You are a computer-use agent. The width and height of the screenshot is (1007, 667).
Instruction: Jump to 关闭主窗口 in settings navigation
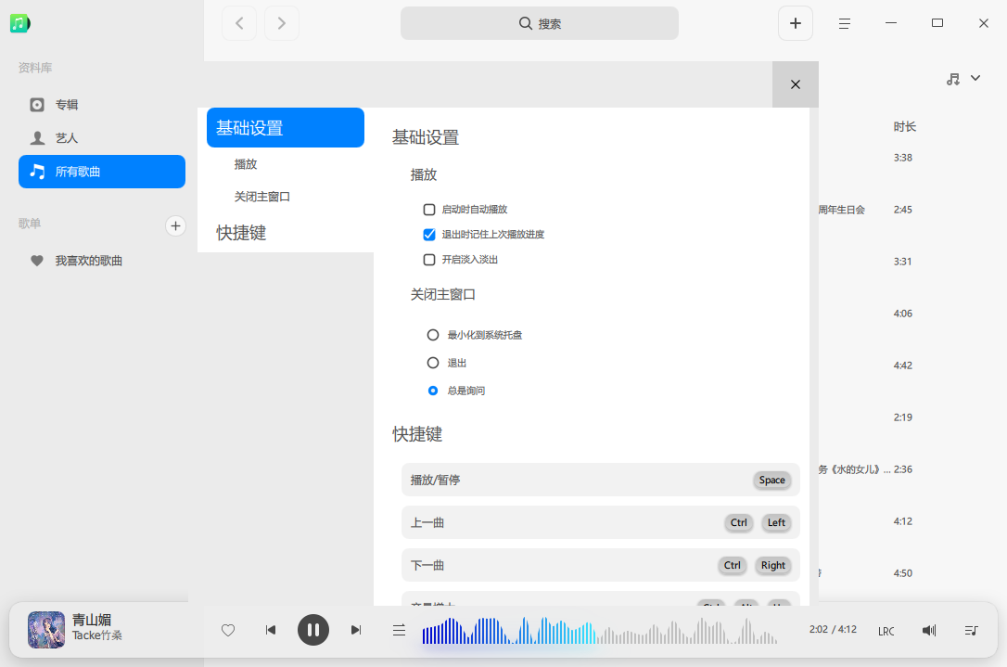262,197
